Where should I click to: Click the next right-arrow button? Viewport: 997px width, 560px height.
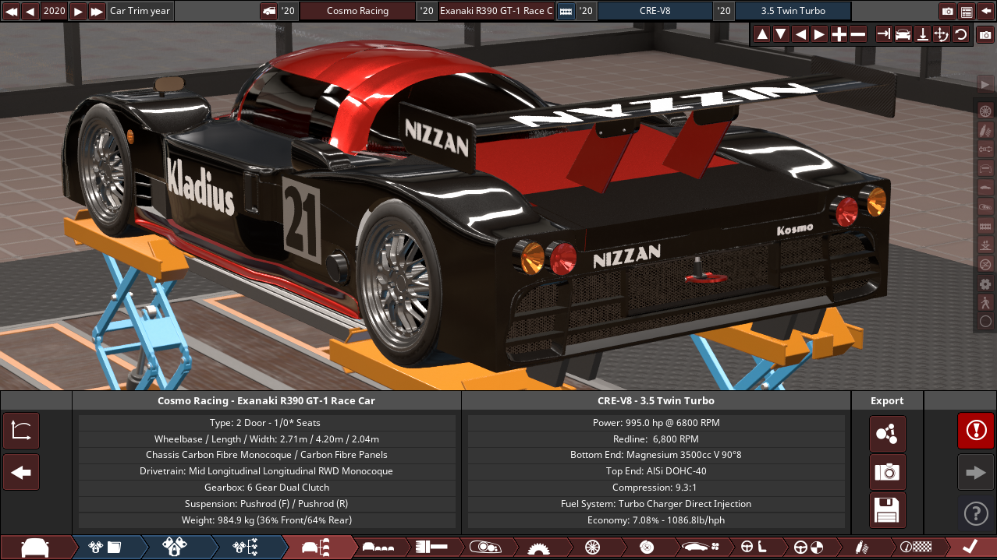(976, 472)
